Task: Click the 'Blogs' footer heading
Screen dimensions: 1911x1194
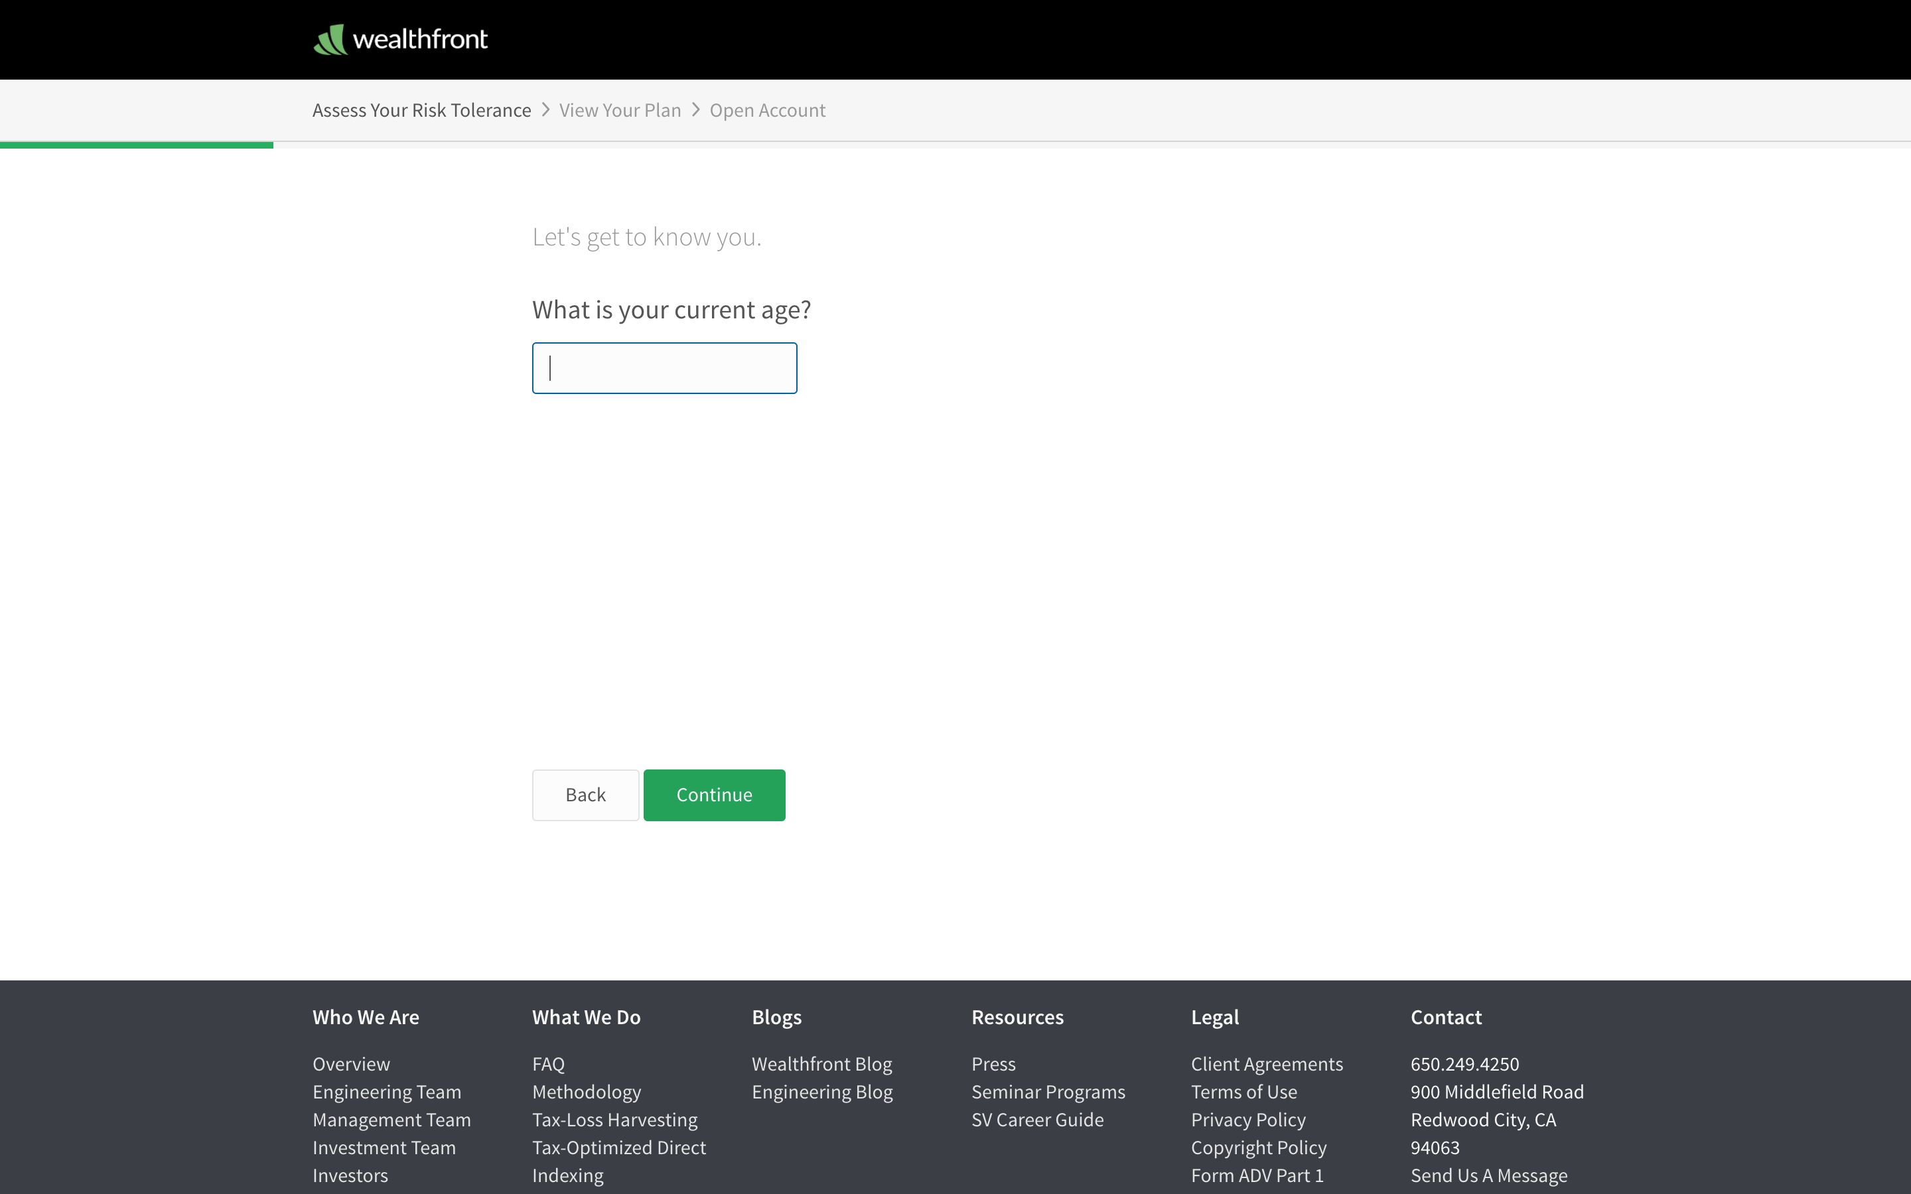Action: [776, 1017]
